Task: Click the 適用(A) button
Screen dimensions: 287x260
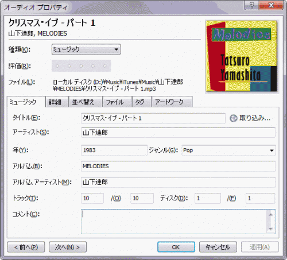Action: pyautogui.click(x=259, y=247)
